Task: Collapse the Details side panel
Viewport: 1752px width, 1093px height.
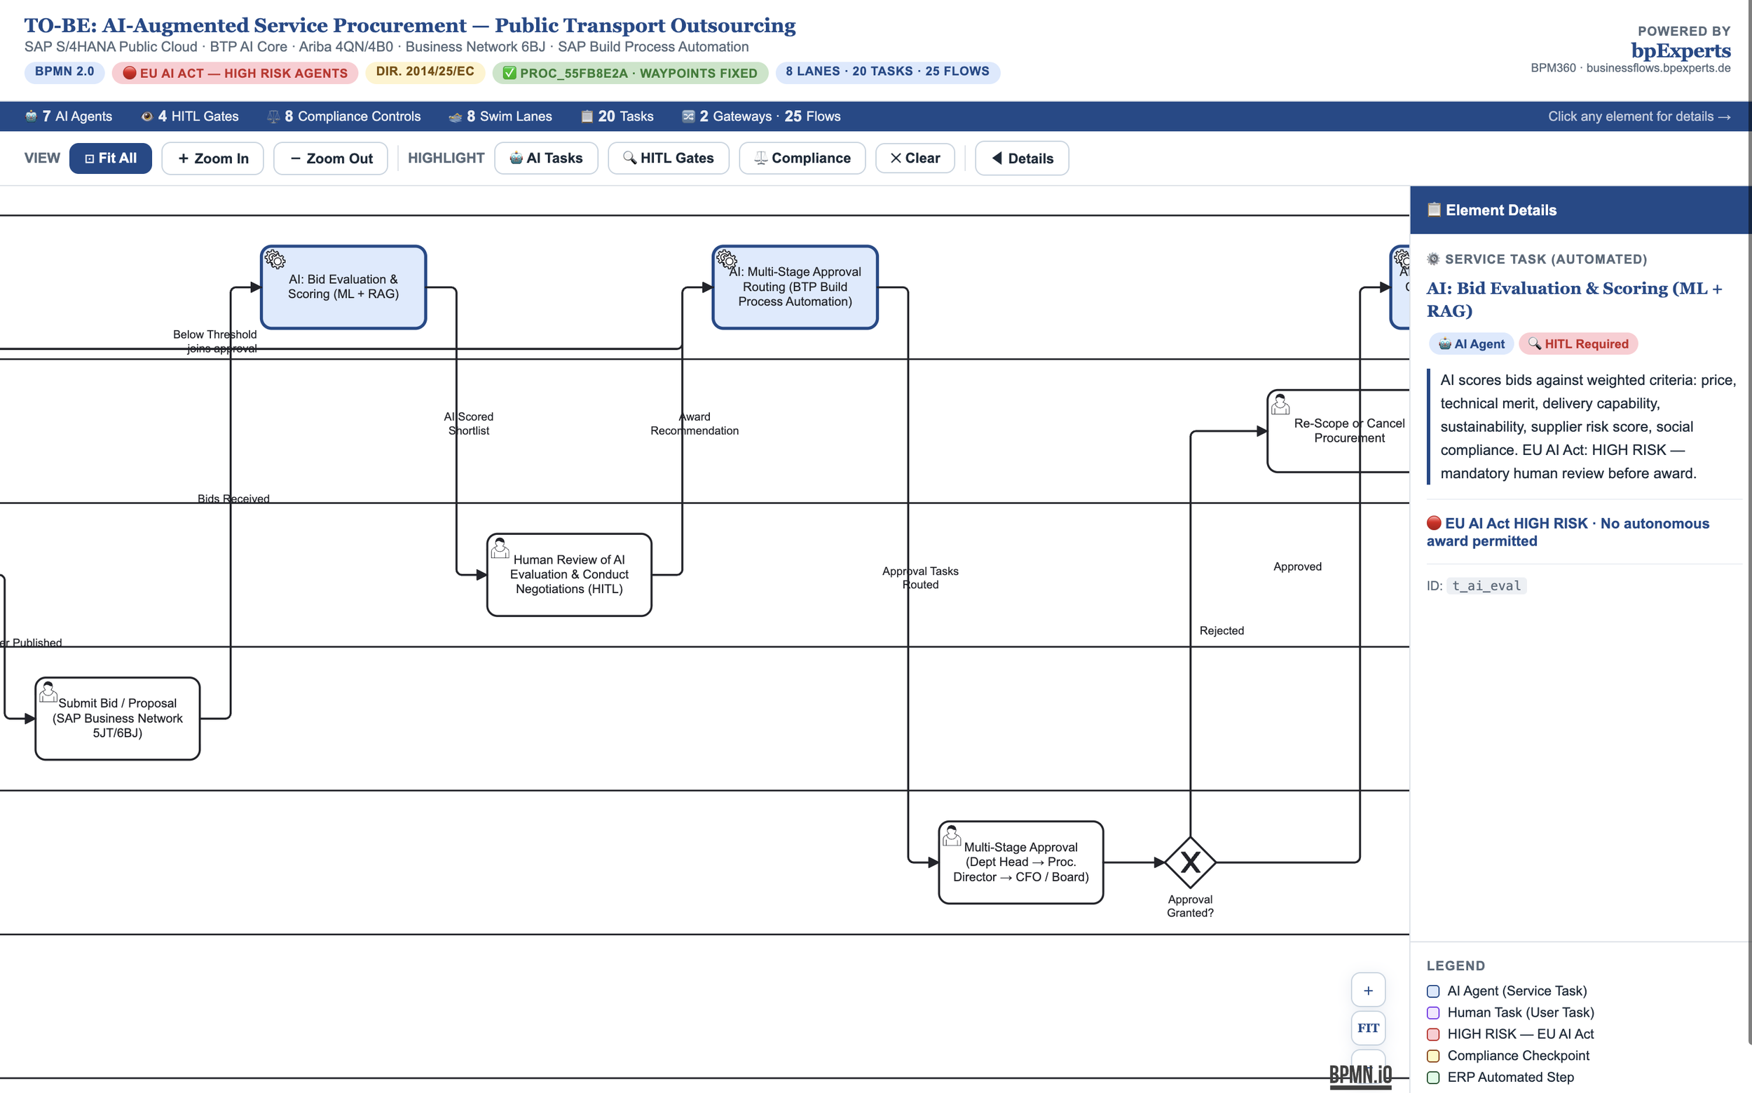Action: pos(1022,158)
